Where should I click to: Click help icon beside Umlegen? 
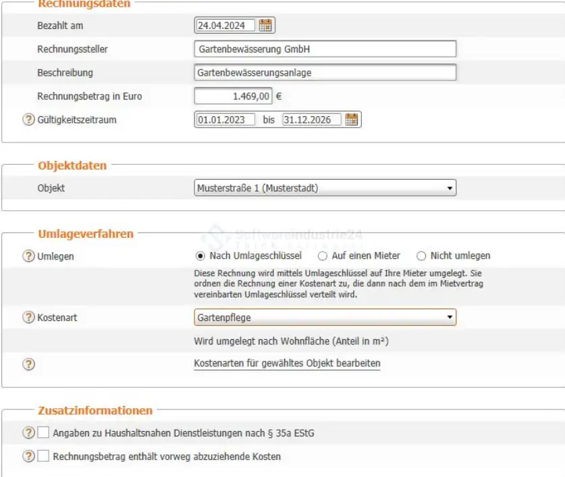click(x=28, y=256)
